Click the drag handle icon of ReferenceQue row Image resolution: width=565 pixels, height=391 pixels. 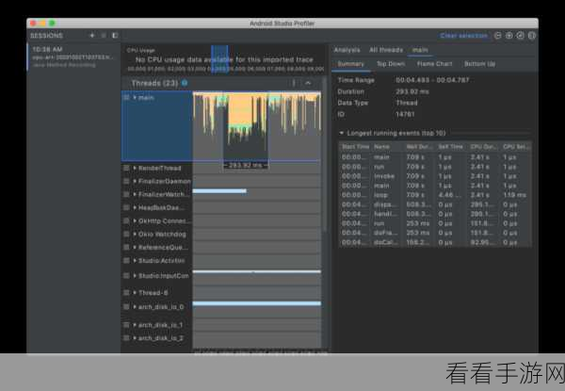coord(126,247)
